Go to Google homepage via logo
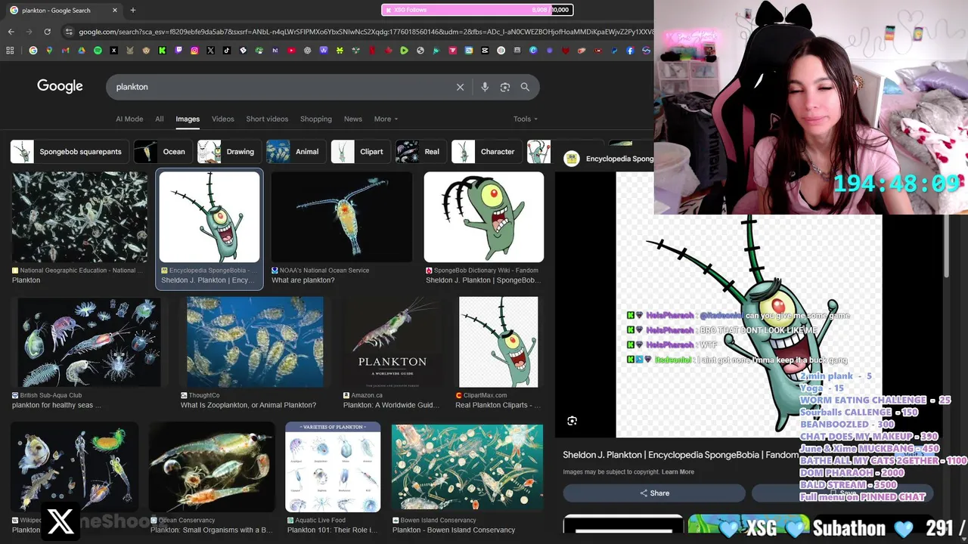The width and height of the screenshot is (968, 544). coord(60,86)
